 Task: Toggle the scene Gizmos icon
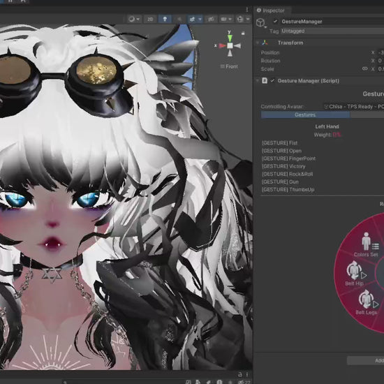click(x=240, y=19)
